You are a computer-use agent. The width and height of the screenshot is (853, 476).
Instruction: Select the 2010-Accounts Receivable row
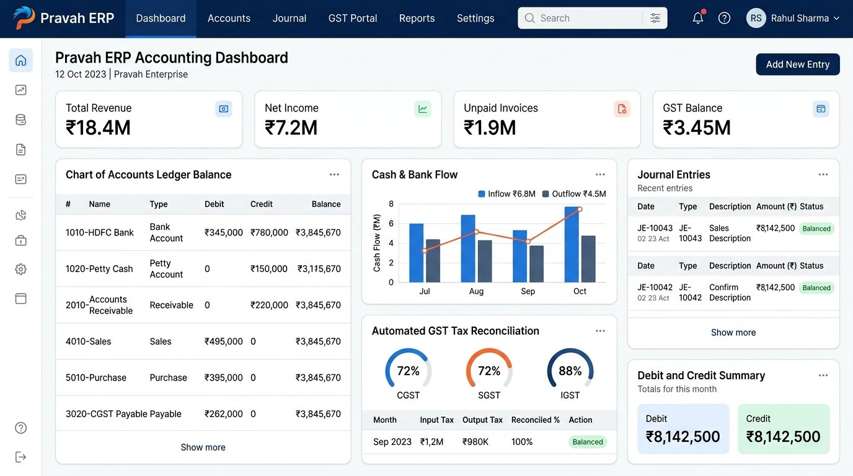click(203, 305)
